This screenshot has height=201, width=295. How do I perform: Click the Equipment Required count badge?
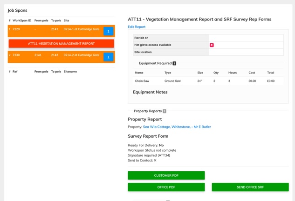(x=174, y=63)
